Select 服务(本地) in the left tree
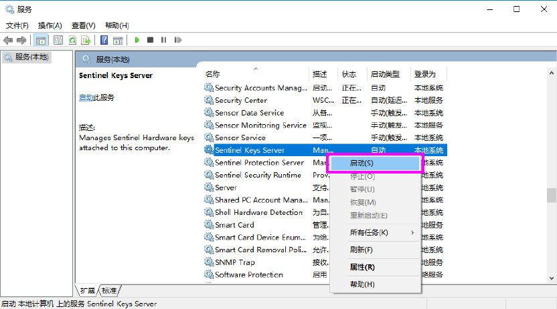Image resolution: width=557 pixels, height=309 pixels. [x=31, y=57]
